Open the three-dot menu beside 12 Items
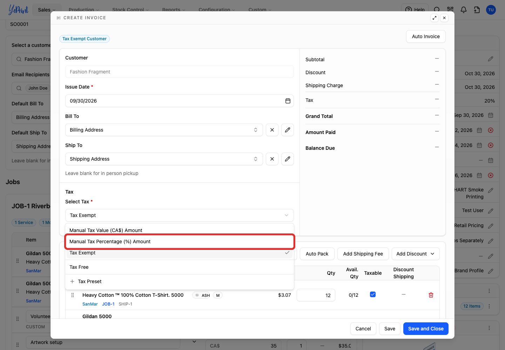505x350 pixels. point(489,306)
